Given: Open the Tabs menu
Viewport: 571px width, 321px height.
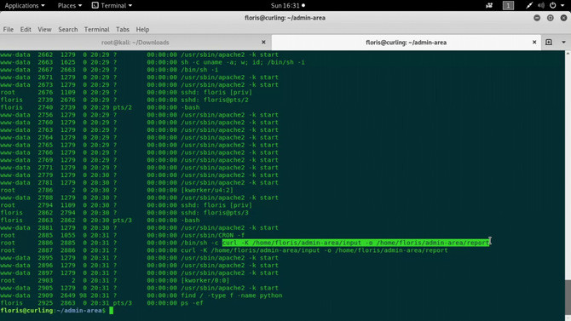Looking at the screenshot, I should [123, 30].
